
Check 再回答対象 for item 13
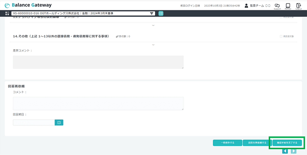click(x=281, y=17)
